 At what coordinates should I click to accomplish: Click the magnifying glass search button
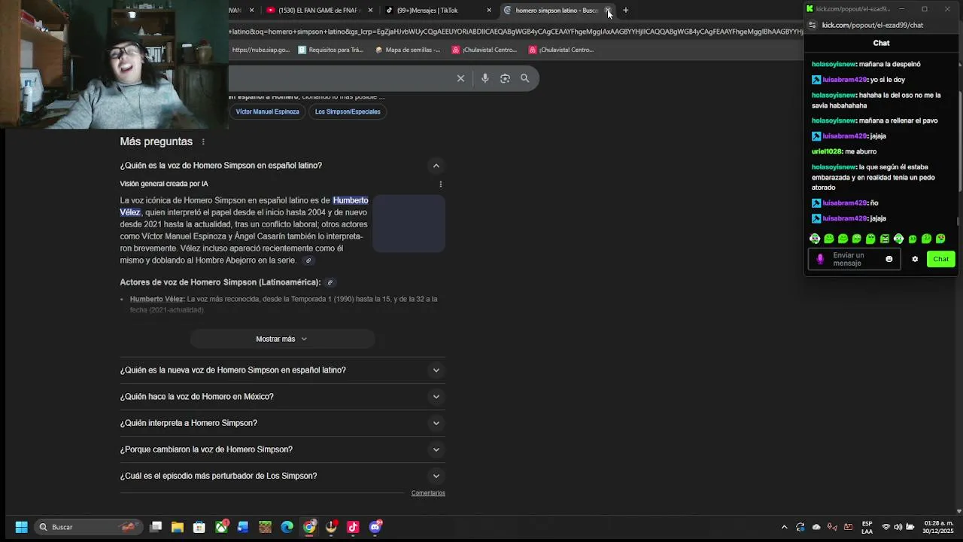click(525, 78)
